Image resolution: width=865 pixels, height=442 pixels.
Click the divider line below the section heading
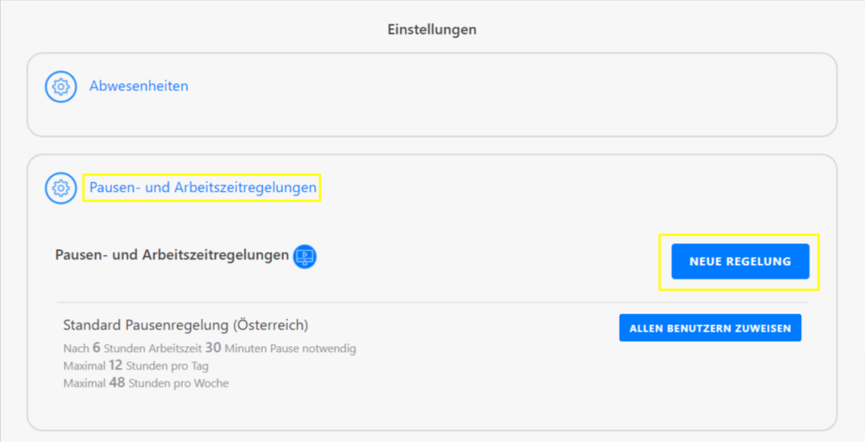(x=432, y=302)
